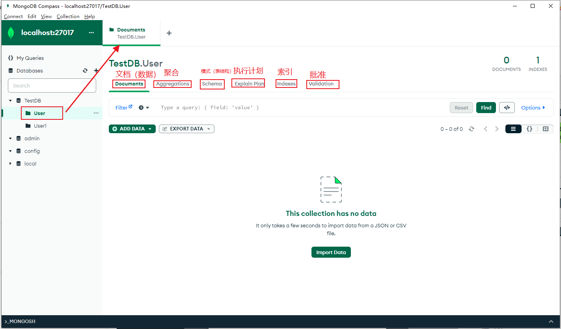The height and width of the screenshot is (329, 561).
Task: Export query to language code button
Action: coord(507,108)
